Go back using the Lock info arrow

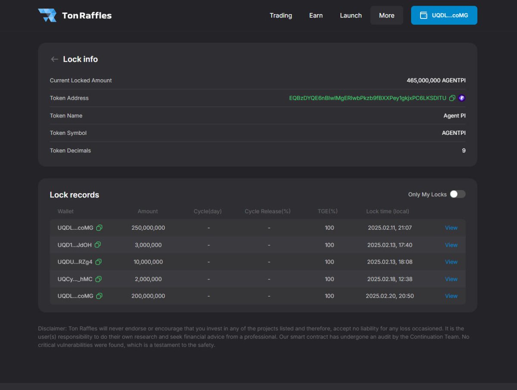pos(54,59)
